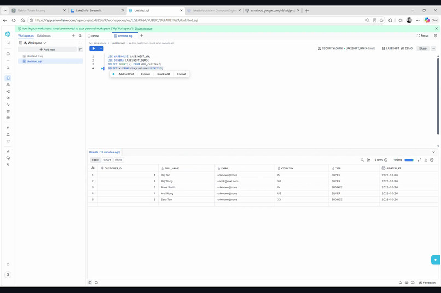Bookmark this page with the star icon
This screenshot has width=441, height=293.
click(x=381, y=20)
